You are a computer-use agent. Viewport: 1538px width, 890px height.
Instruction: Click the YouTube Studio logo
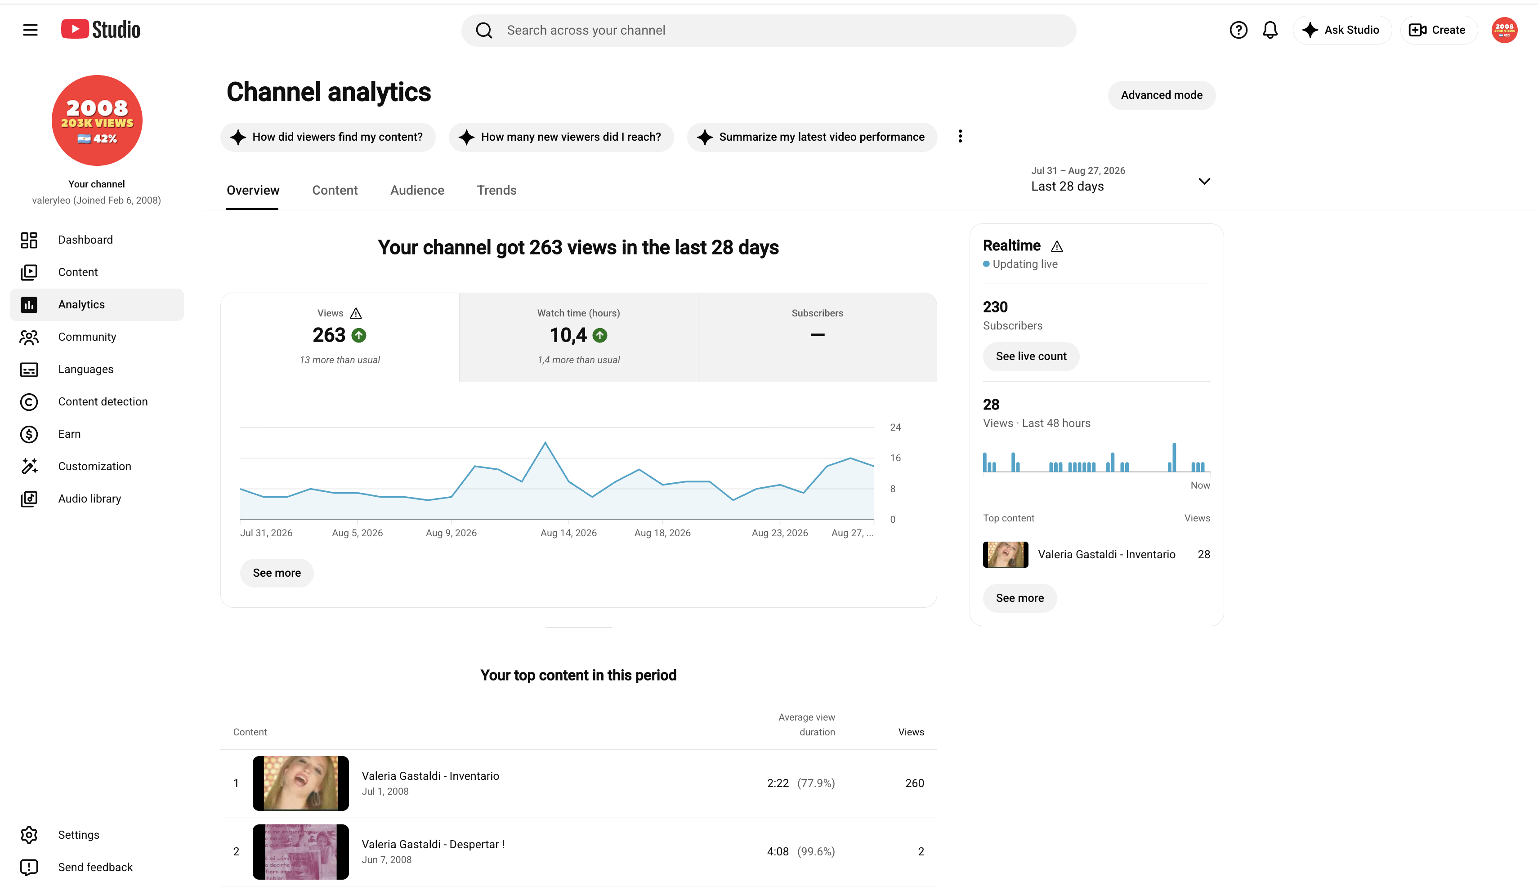point(101,29)
